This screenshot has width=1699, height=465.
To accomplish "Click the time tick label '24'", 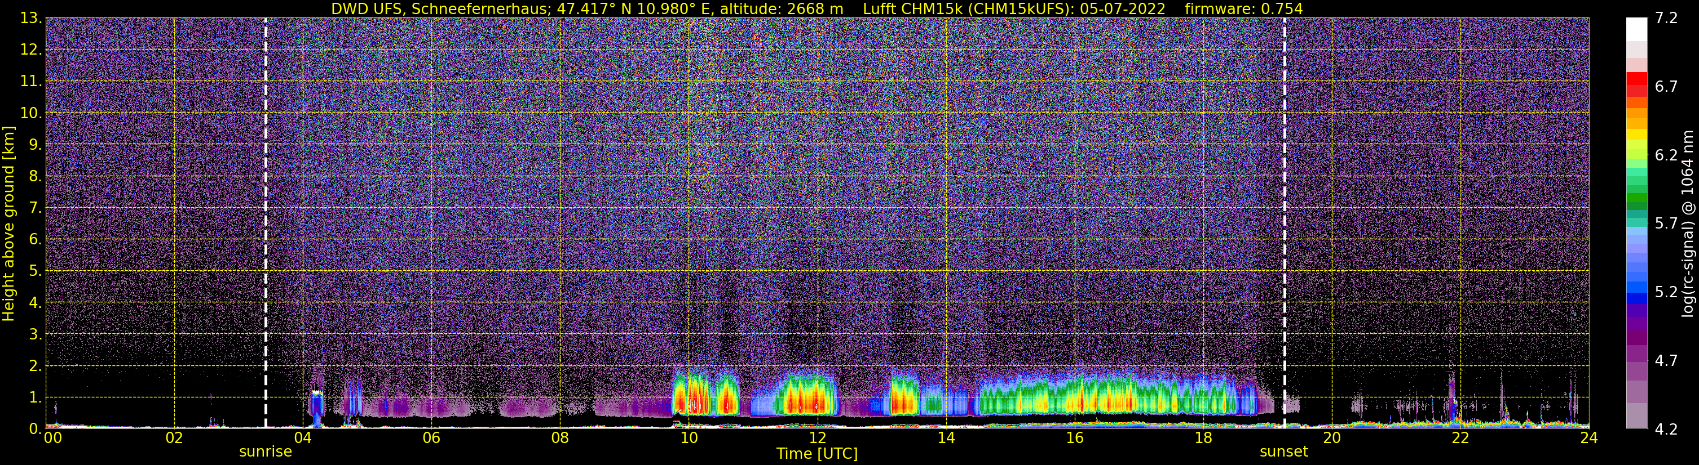I will (1589, 438).
